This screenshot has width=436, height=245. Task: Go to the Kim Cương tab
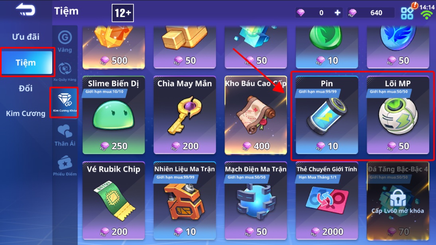(x=26, y=113)
